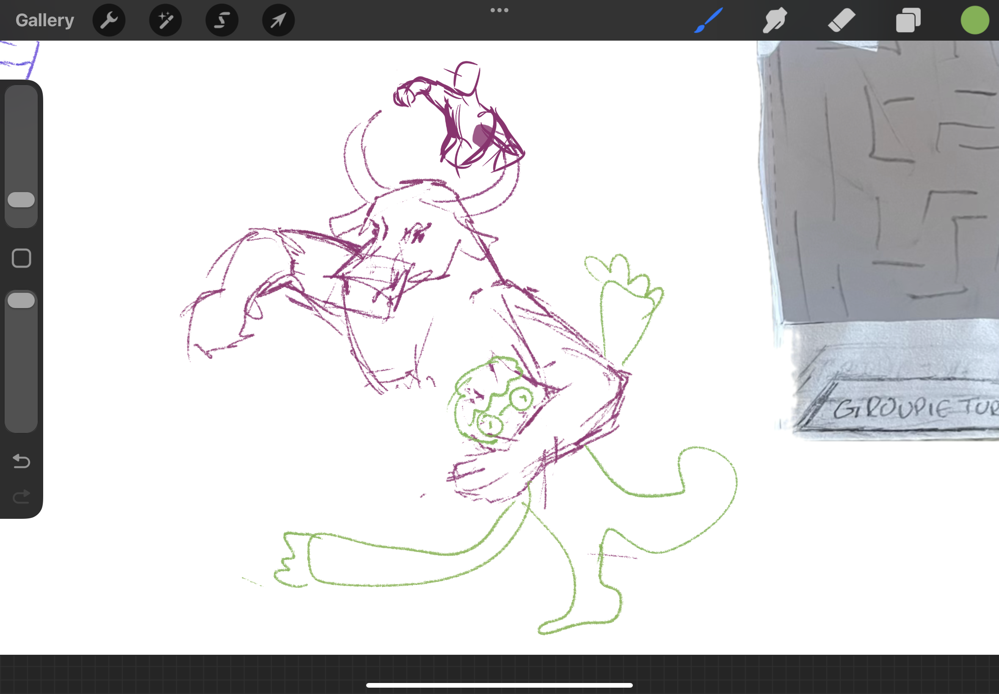Select the Eraser tool
The height and width of the screenshot is (694, 999).
click(x=842, y=20)
